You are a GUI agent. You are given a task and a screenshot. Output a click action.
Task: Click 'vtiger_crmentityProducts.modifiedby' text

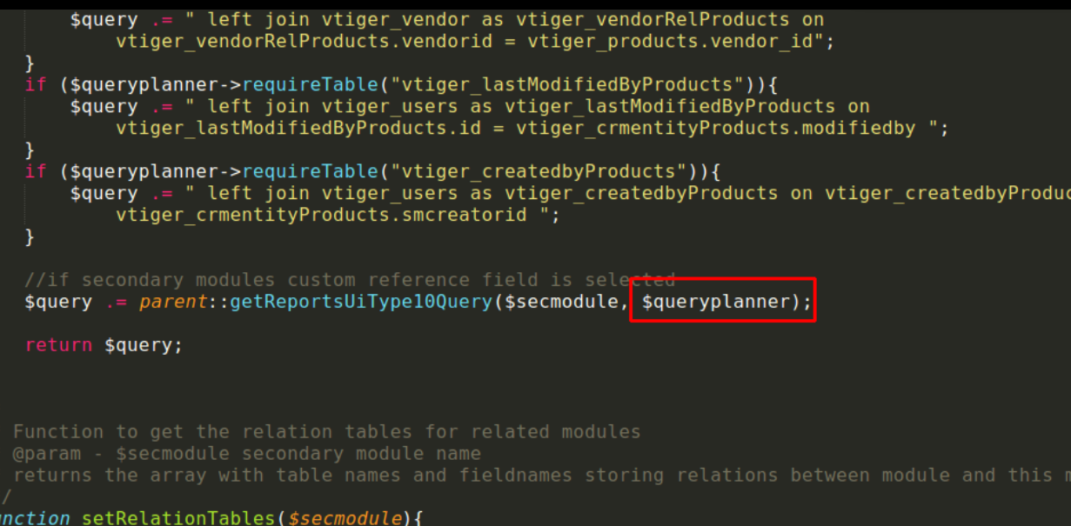(715, 128)
